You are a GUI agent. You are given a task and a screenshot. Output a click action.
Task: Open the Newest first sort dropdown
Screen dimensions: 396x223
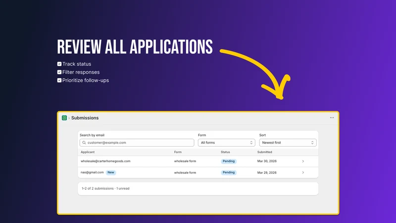[288, 143]
